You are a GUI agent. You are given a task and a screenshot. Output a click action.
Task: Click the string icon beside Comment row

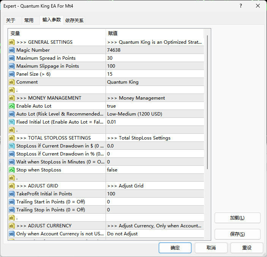12,82
